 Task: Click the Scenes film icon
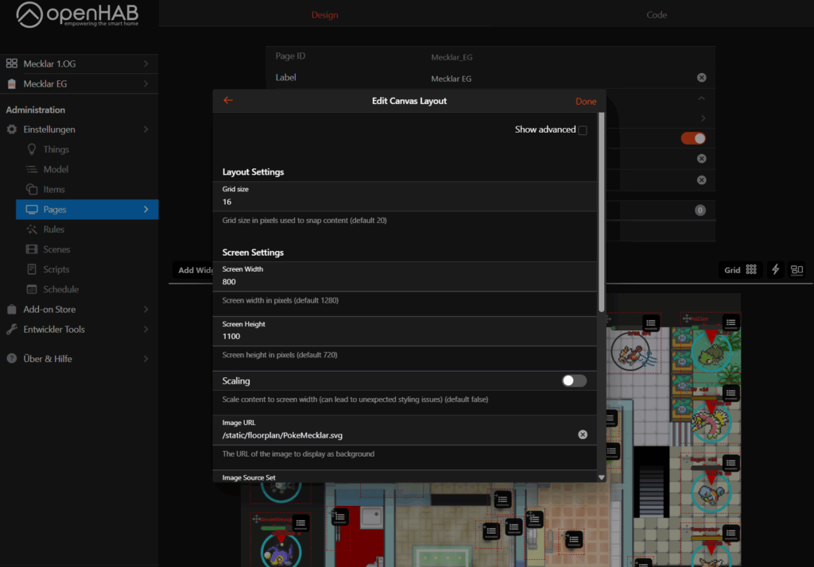point(32,249)
